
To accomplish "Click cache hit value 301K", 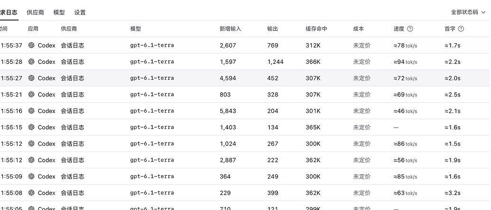I will (x=313, y=111).
